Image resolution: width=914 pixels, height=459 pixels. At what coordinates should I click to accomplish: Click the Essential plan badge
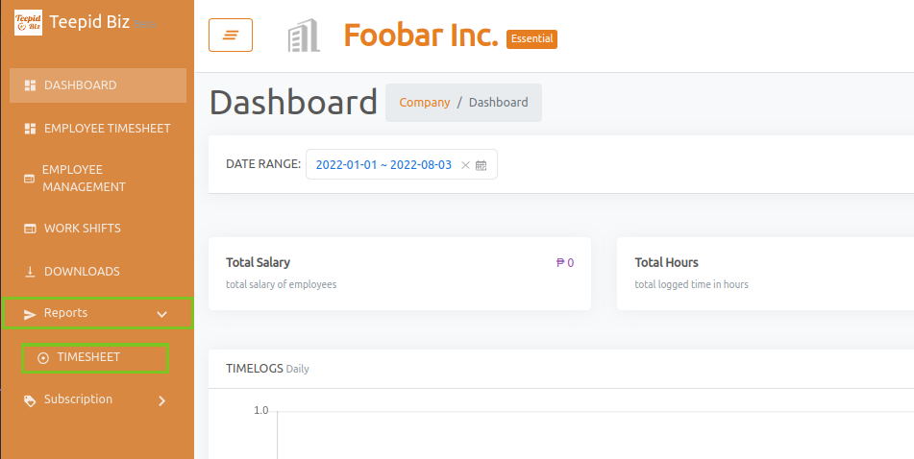click(x=531, y=39)
